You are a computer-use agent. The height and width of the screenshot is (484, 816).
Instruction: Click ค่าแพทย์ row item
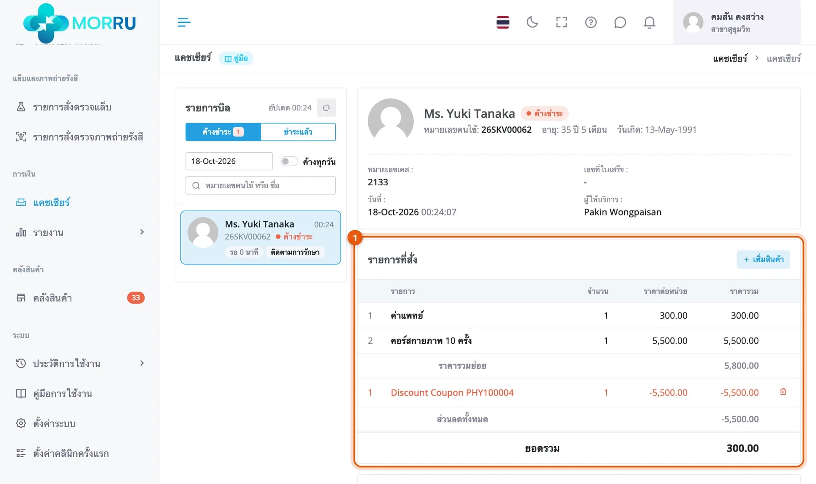click(407, 315)
